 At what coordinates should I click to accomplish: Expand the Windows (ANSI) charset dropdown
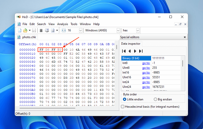coord(118,30)
